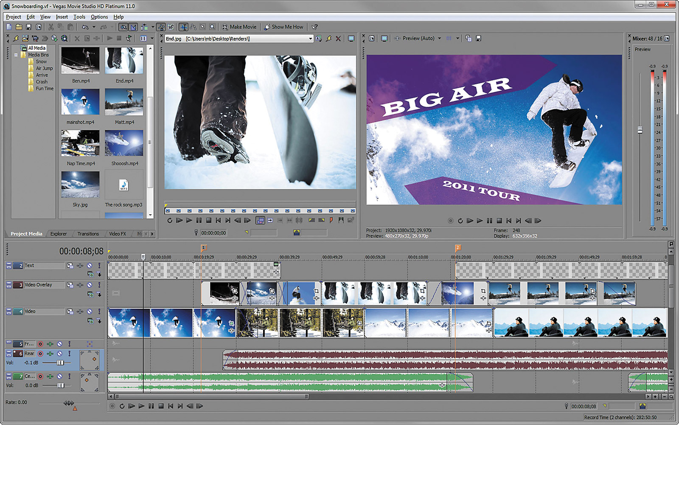Screen dimensions: 679x482
Task: Click the Show Me How button
Action: coord(283,27)
